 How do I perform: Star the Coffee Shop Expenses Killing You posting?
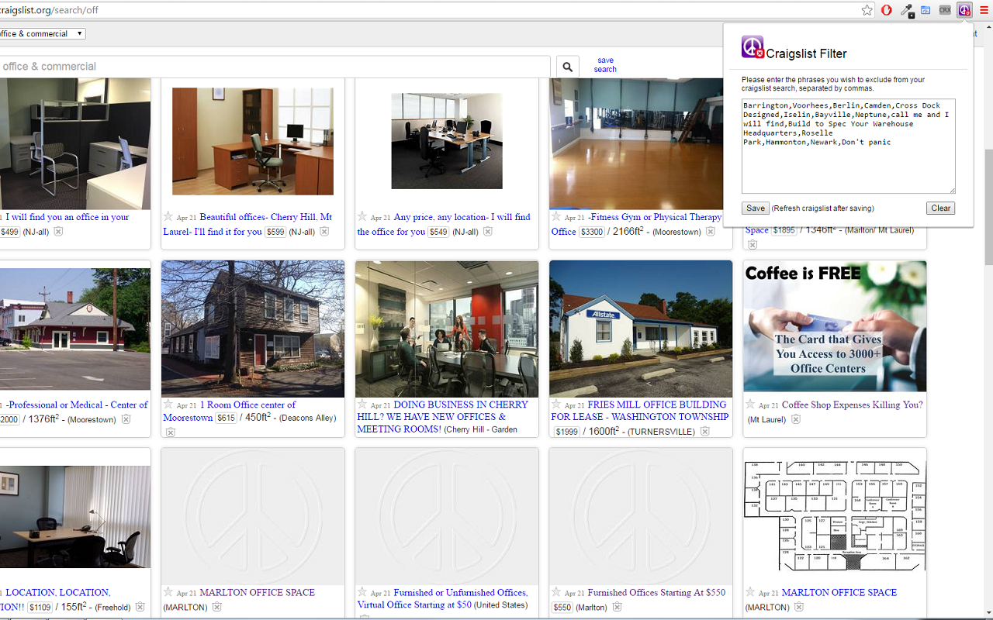(750, 404)
